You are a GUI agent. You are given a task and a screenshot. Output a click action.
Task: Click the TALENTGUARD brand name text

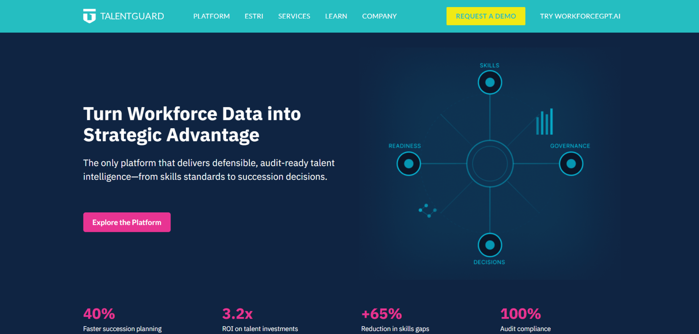point(132,16)
